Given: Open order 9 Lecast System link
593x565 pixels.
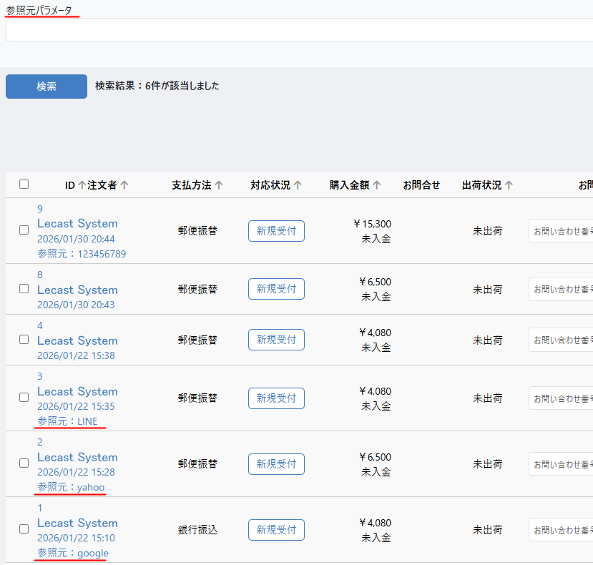Looking at the screenshot, I should [77, 224].
